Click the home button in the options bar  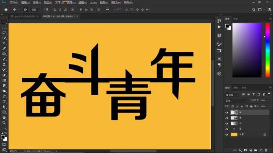point(6,10)
